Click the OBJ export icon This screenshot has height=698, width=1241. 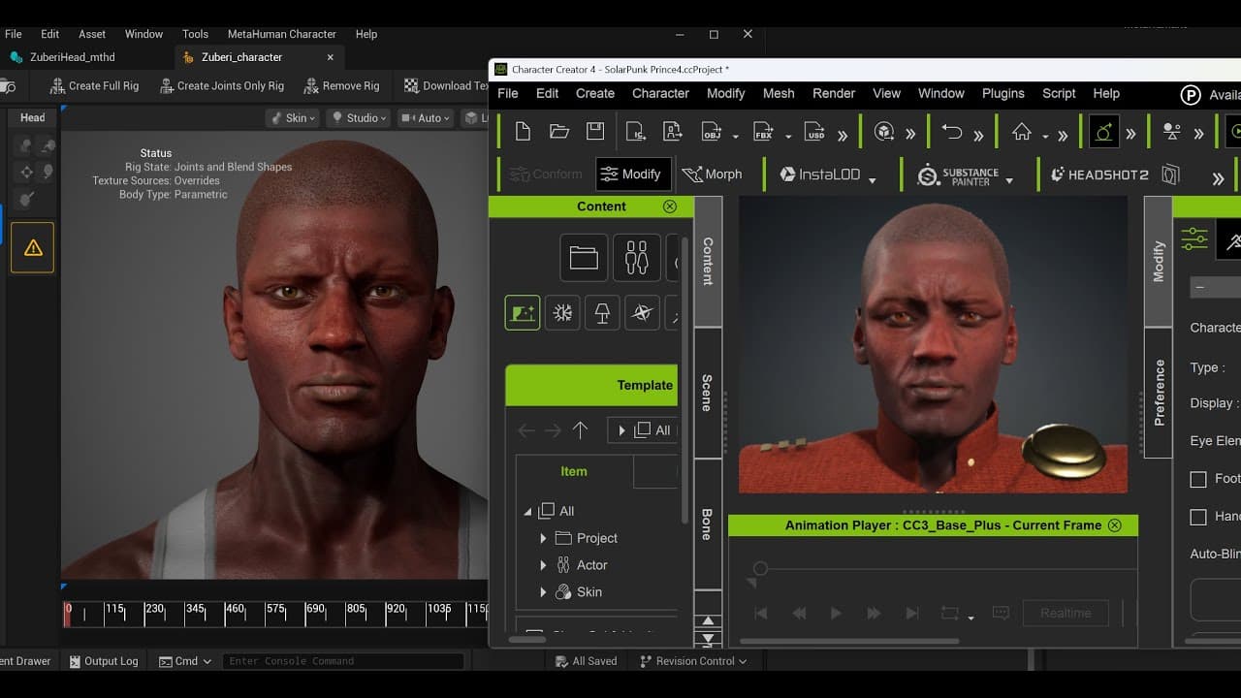(x=711, y=132)
